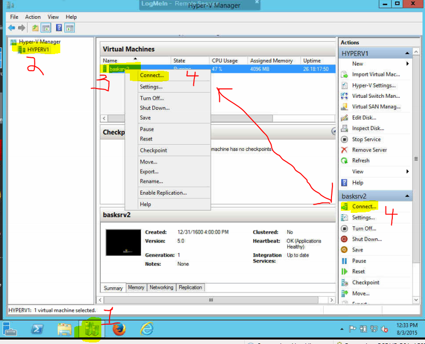Switch to the Networking tab
Image resolution: width=425 pixels, height=344 pixels.
pos(162,287)
